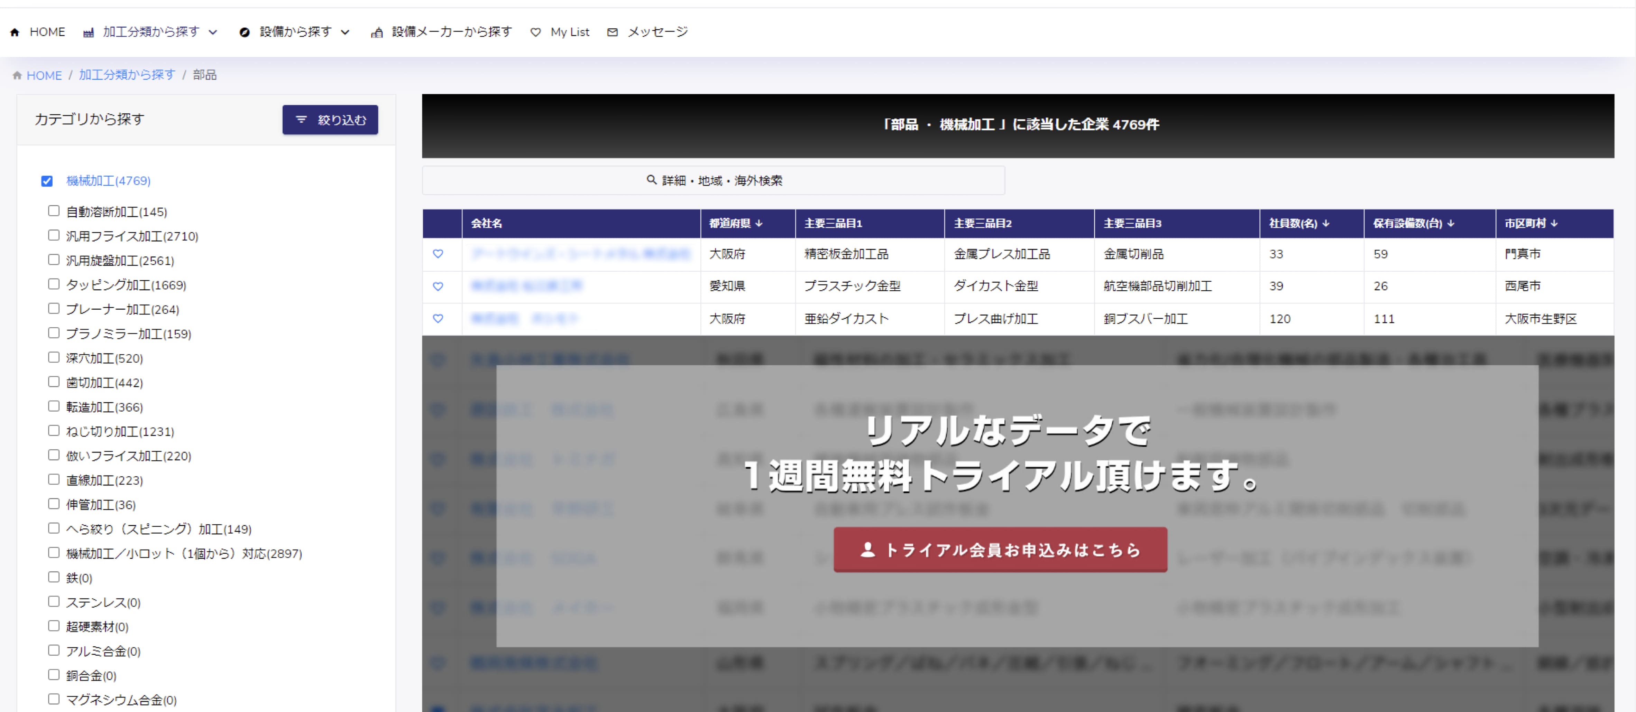
Task: Sort by 保有設備数(台) column arrow
Action: [x=1451, y=223]
